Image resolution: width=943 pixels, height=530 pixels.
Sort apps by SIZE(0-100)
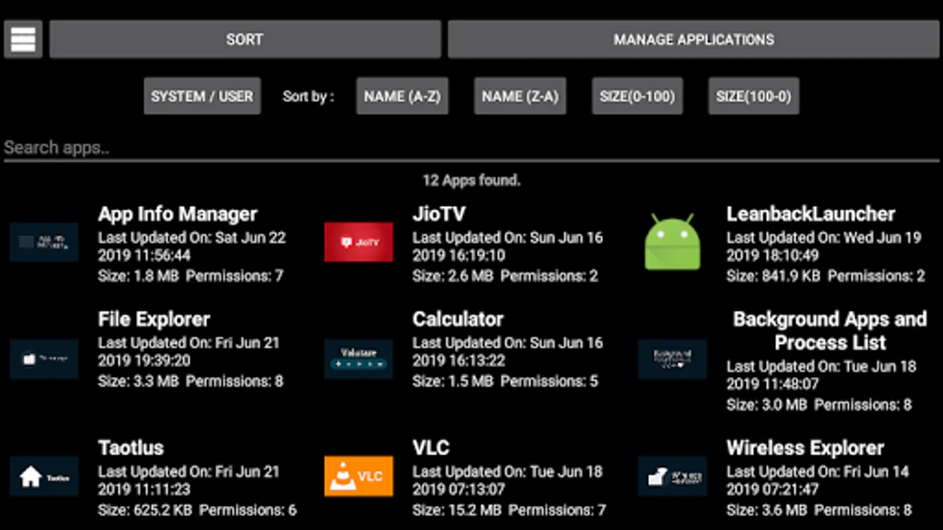click(x=637, y=96)
